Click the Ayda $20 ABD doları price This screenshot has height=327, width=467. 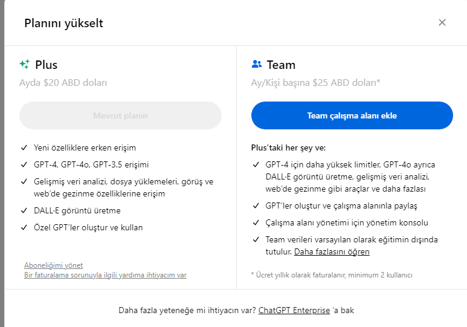click(63, 83)
